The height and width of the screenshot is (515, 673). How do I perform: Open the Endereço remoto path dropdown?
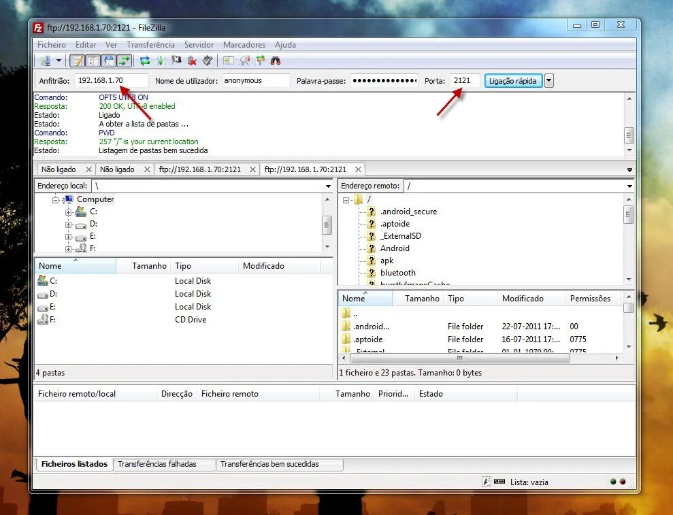pyautogui.click(x=629, y=186)
